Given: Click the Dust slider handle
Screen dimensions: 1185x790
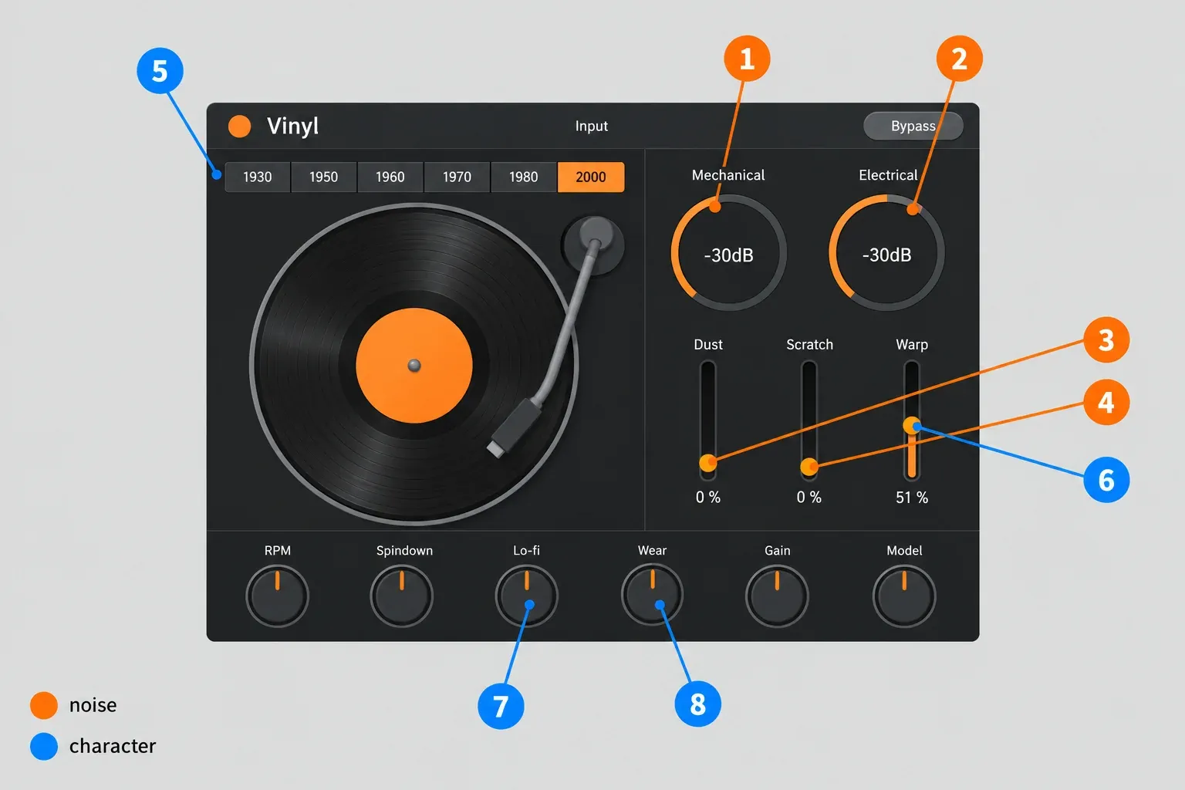Looking at the screenshot, I should 708,463.
